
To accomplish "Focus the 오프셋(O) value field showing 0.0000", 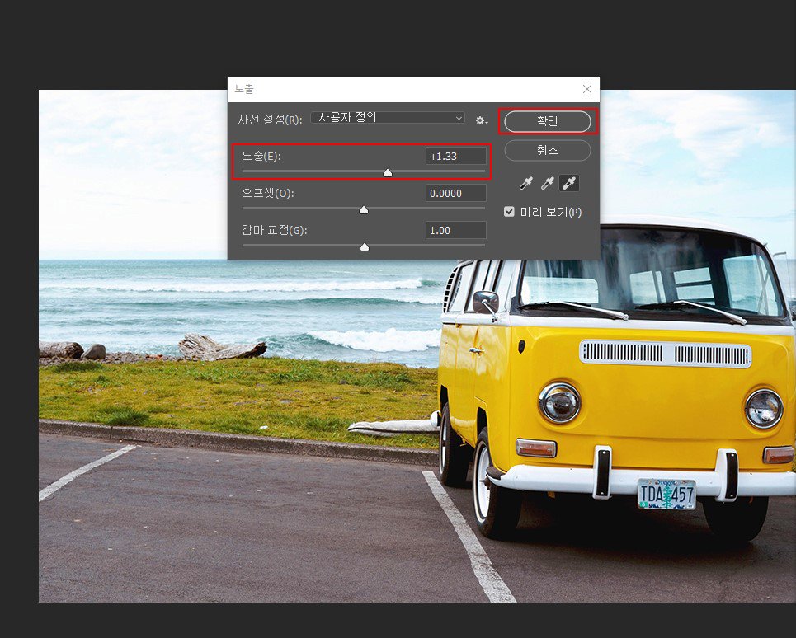I will tap(455, 193).
